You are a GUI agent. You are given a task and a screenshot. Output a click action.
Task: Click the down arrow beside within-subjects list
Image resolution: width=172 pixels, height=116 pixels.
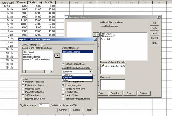[98, 34]
